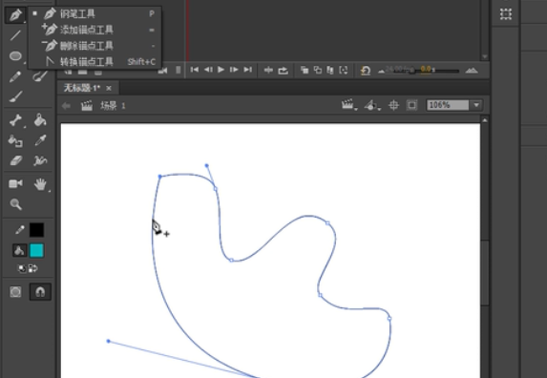Viewport: 547px width, 378px height.
Task: Zoom out timeline with small mountain icon
Action: [381, 72]
